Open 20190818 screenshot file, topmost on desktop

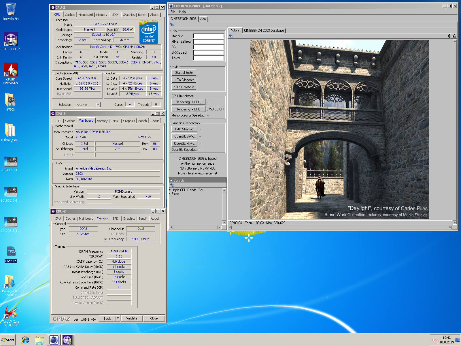[x=11, y=163]
